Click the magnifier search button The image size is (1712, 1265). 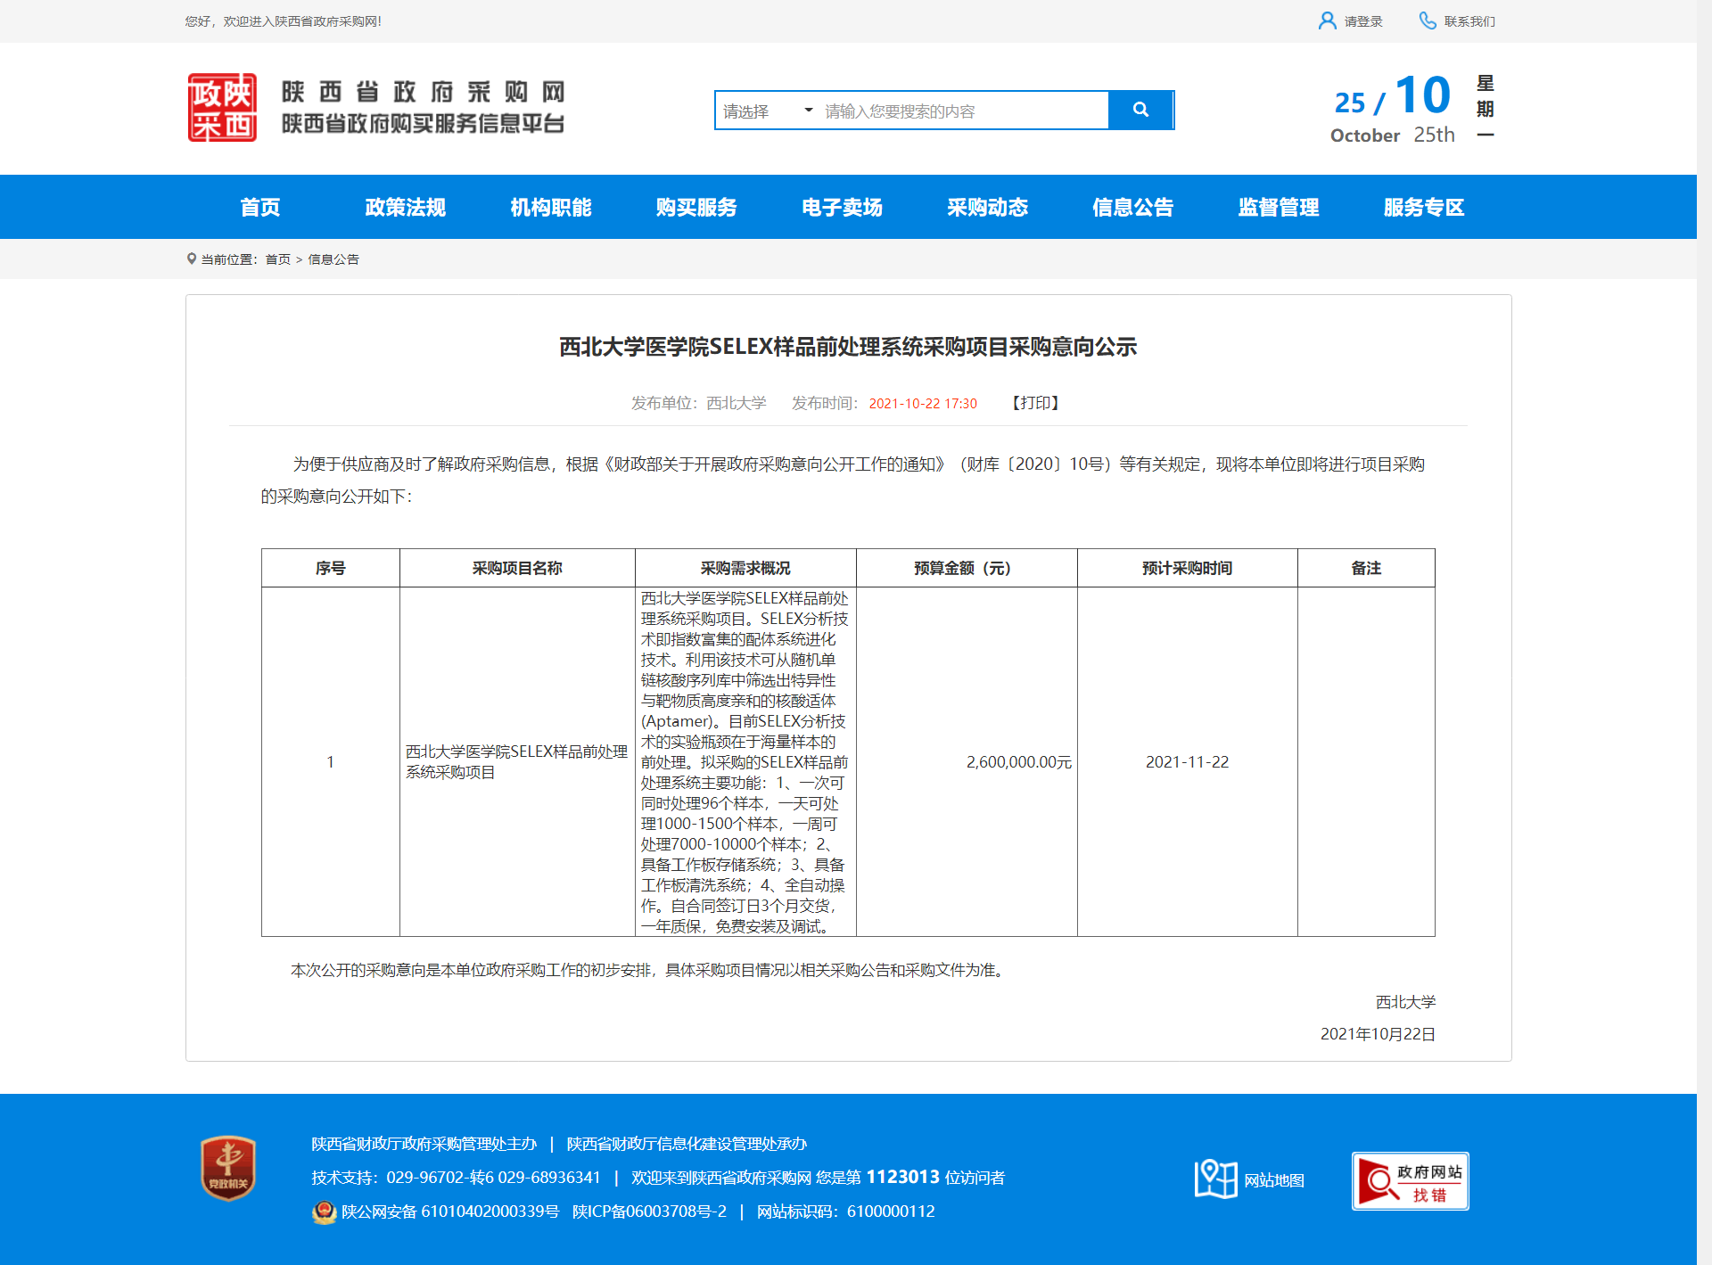pos(1140,110)
